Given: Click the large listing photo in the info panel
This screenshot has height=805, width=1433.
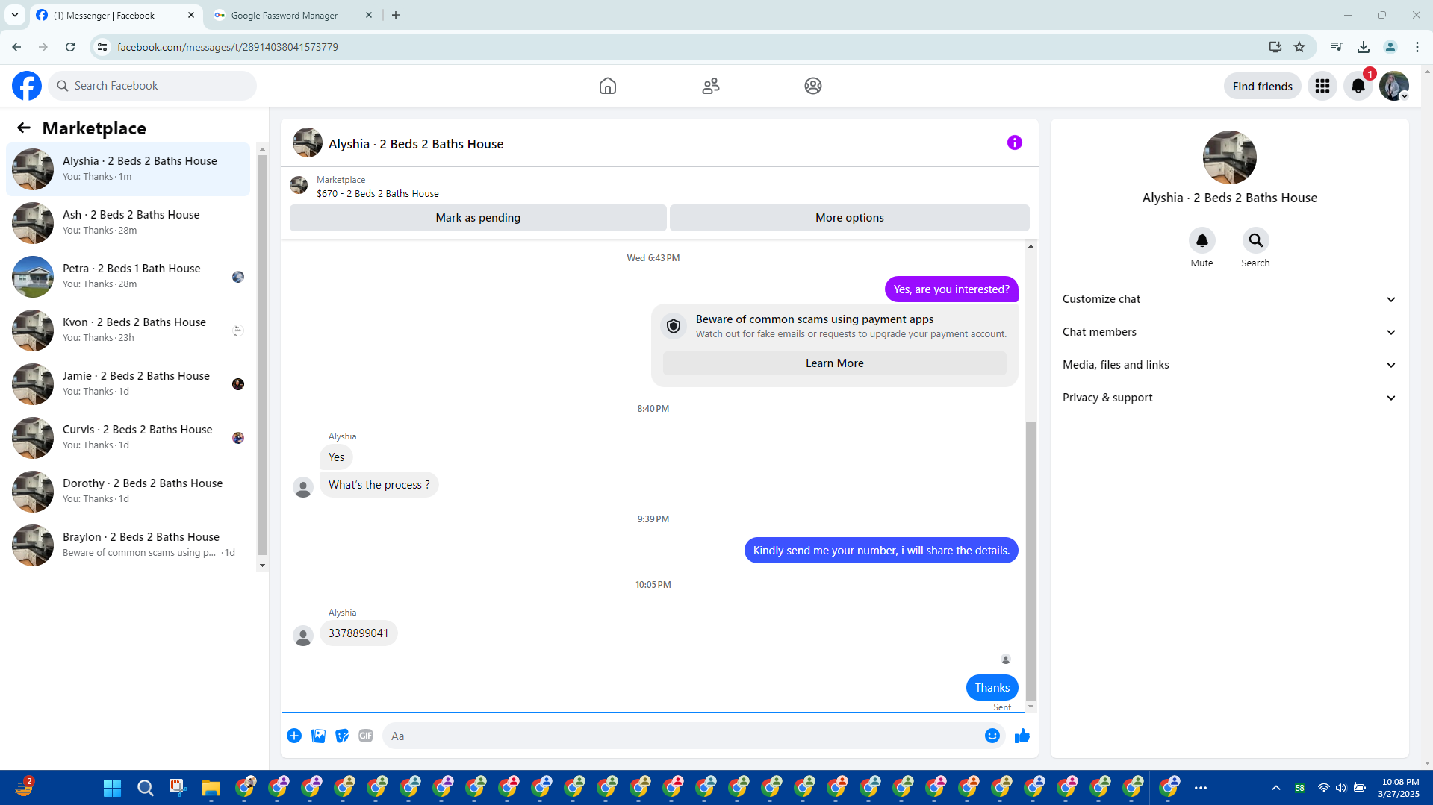Looking at the screenshot, I should 1229,157.
